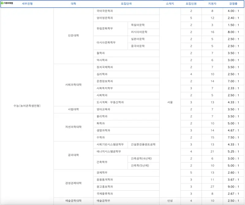Click the 대학 column header
This screenshot has height=205, width=245.
point(73,4)
